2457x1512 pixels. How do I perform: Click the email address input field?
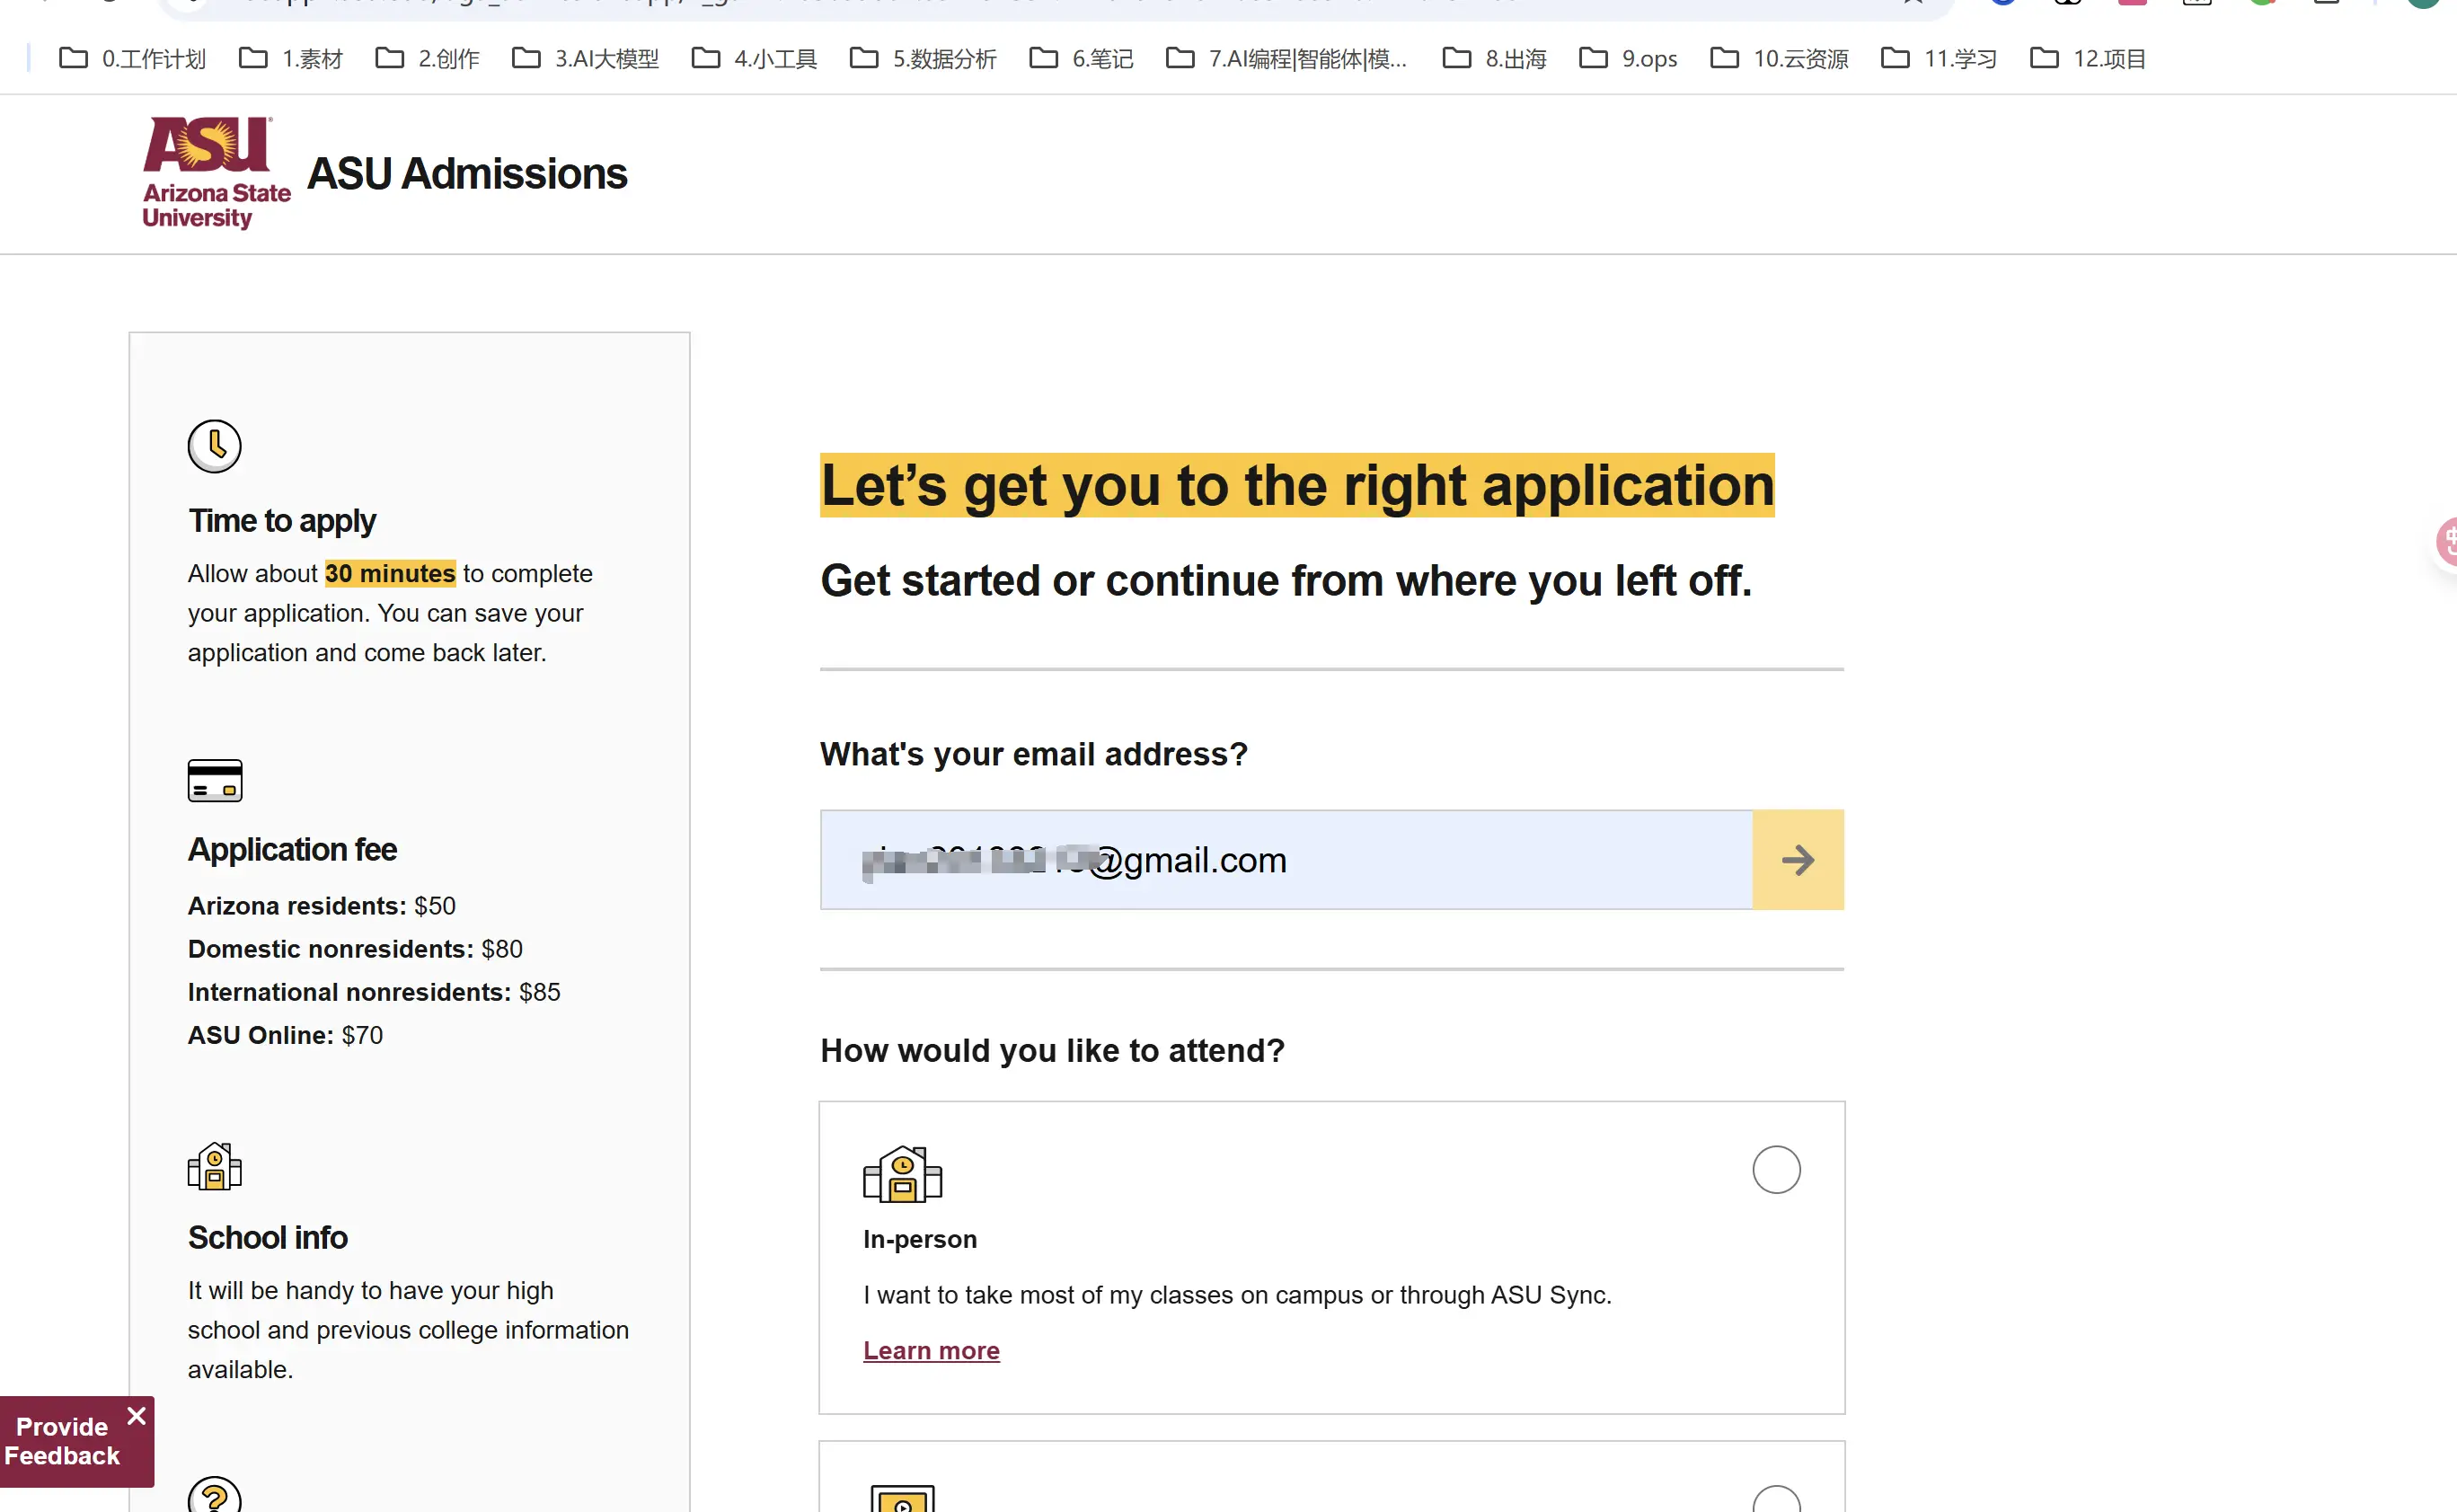(1286, 860)
